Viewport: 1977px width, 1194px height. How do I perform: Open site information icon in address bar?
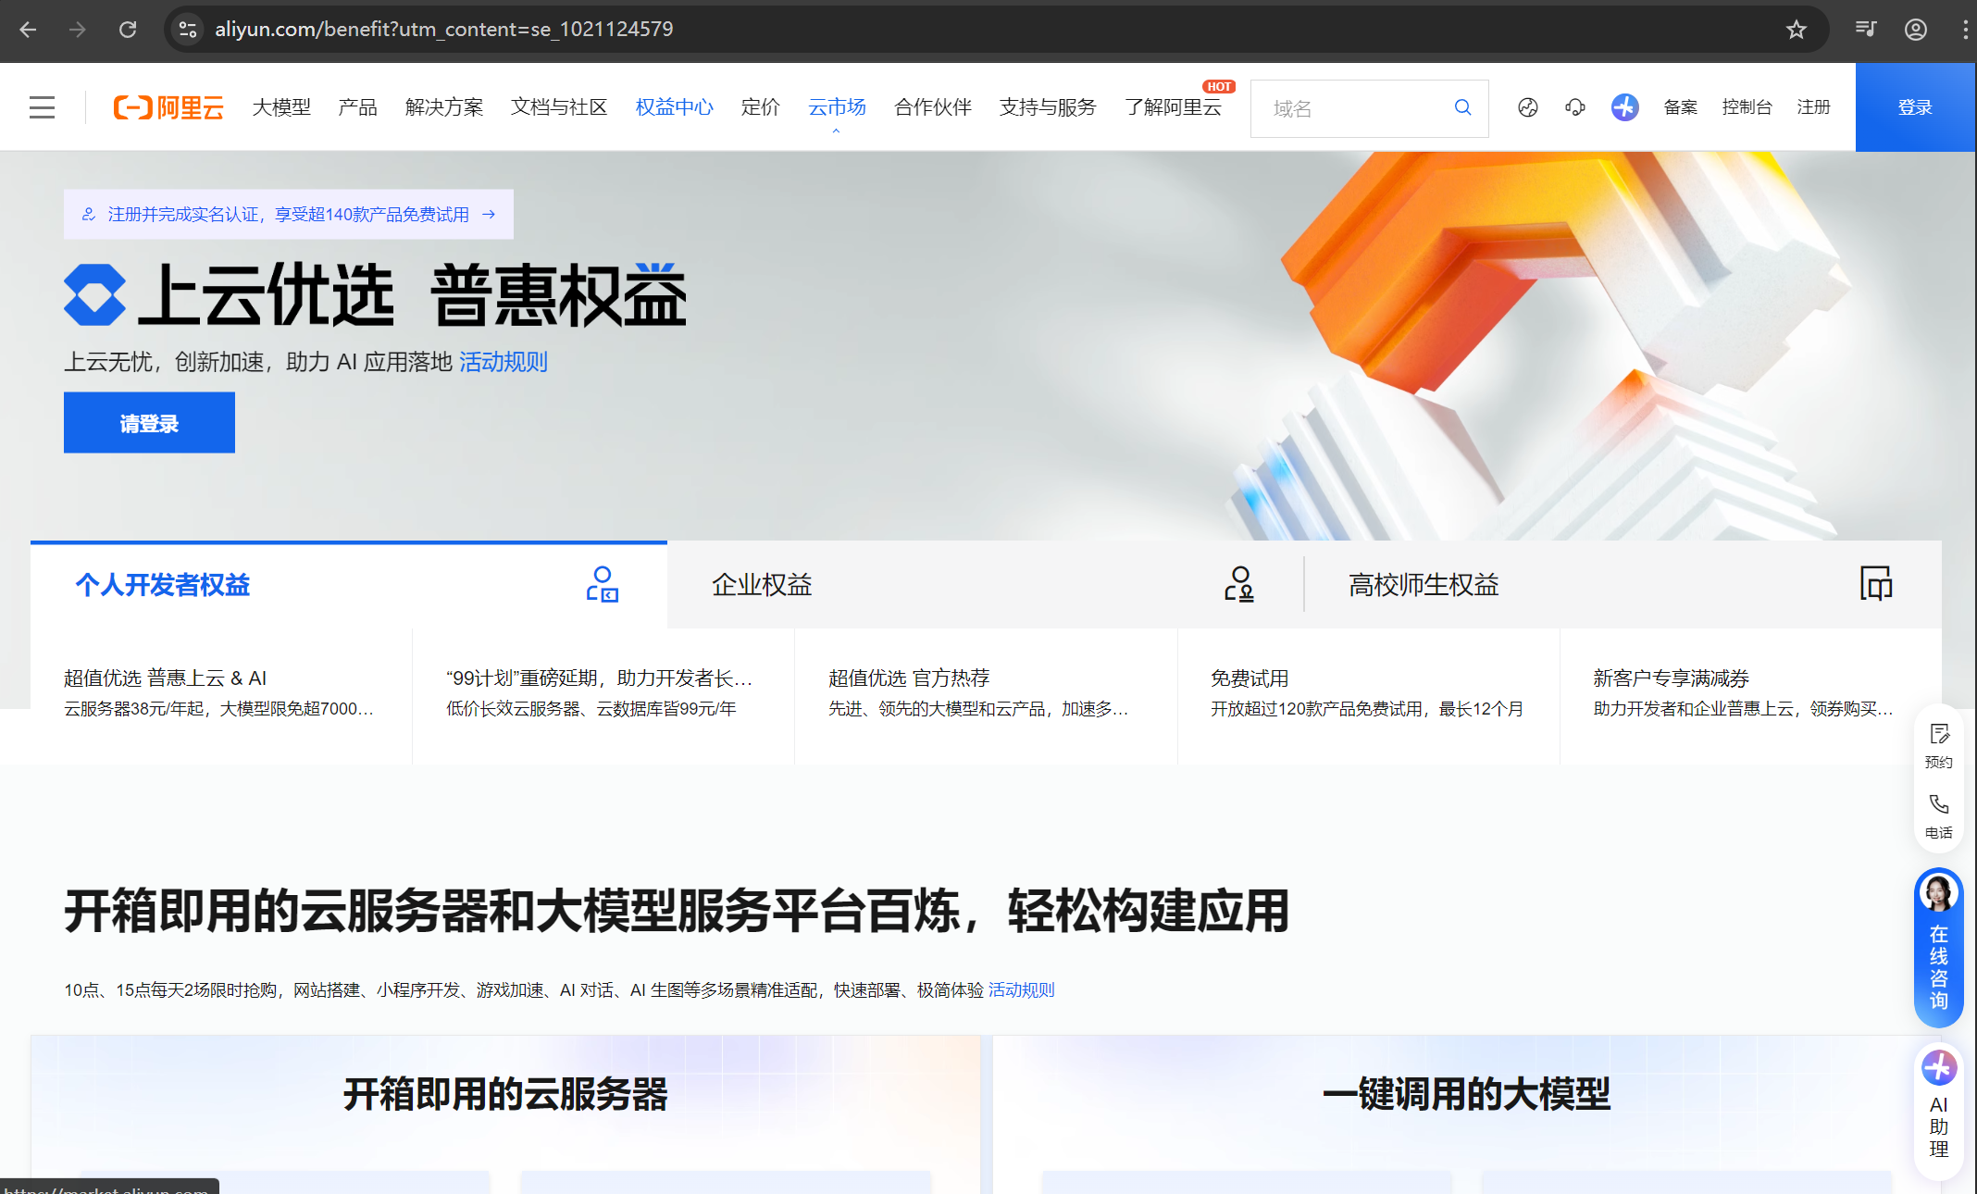pyautogui.click(x=188, y=30)
